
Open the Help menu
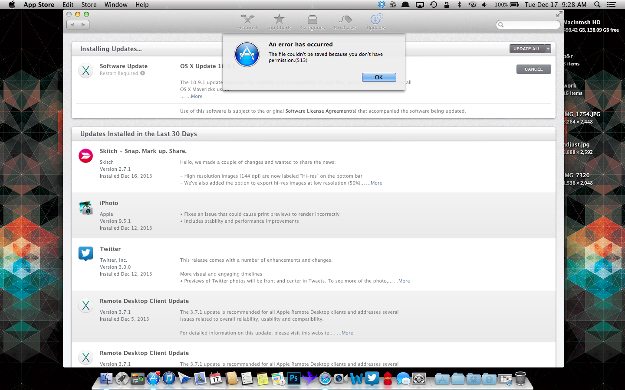[142, 4]
